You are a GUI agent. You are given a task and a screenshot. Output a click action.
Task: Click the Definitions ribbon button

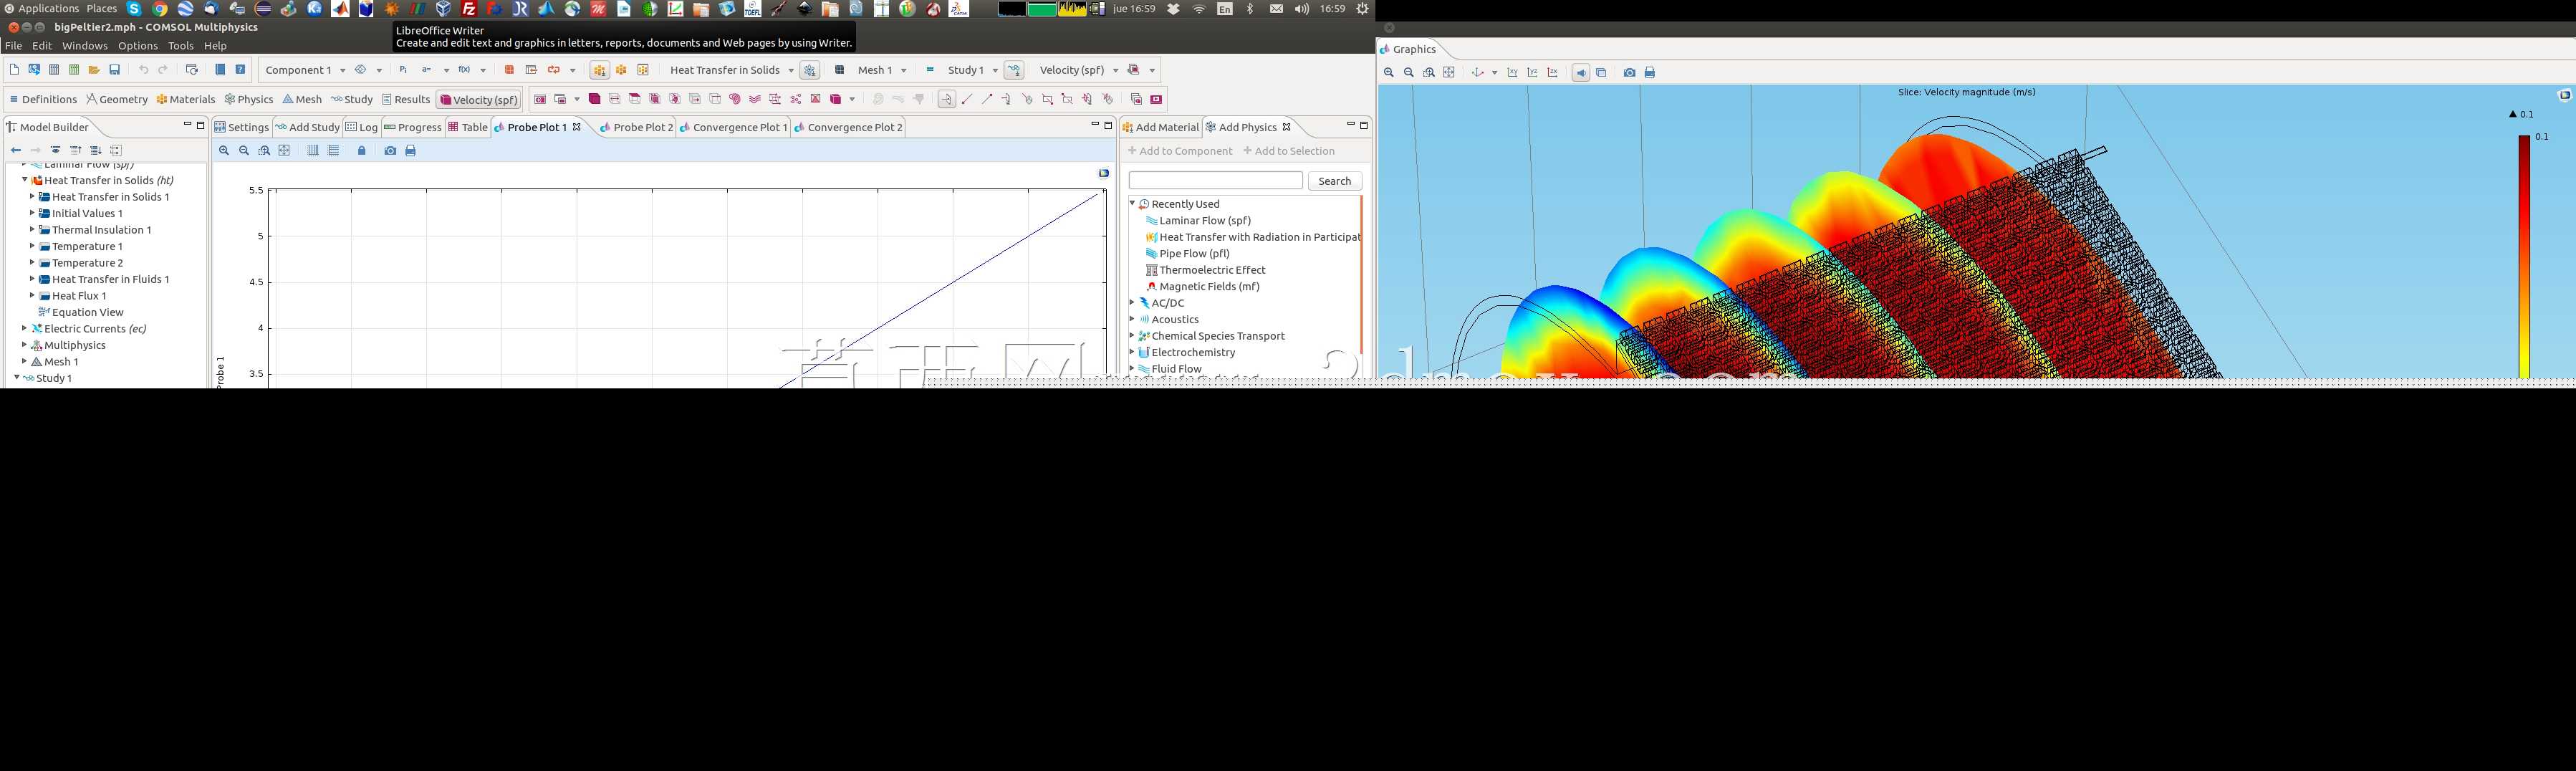(x=43, y=99)
